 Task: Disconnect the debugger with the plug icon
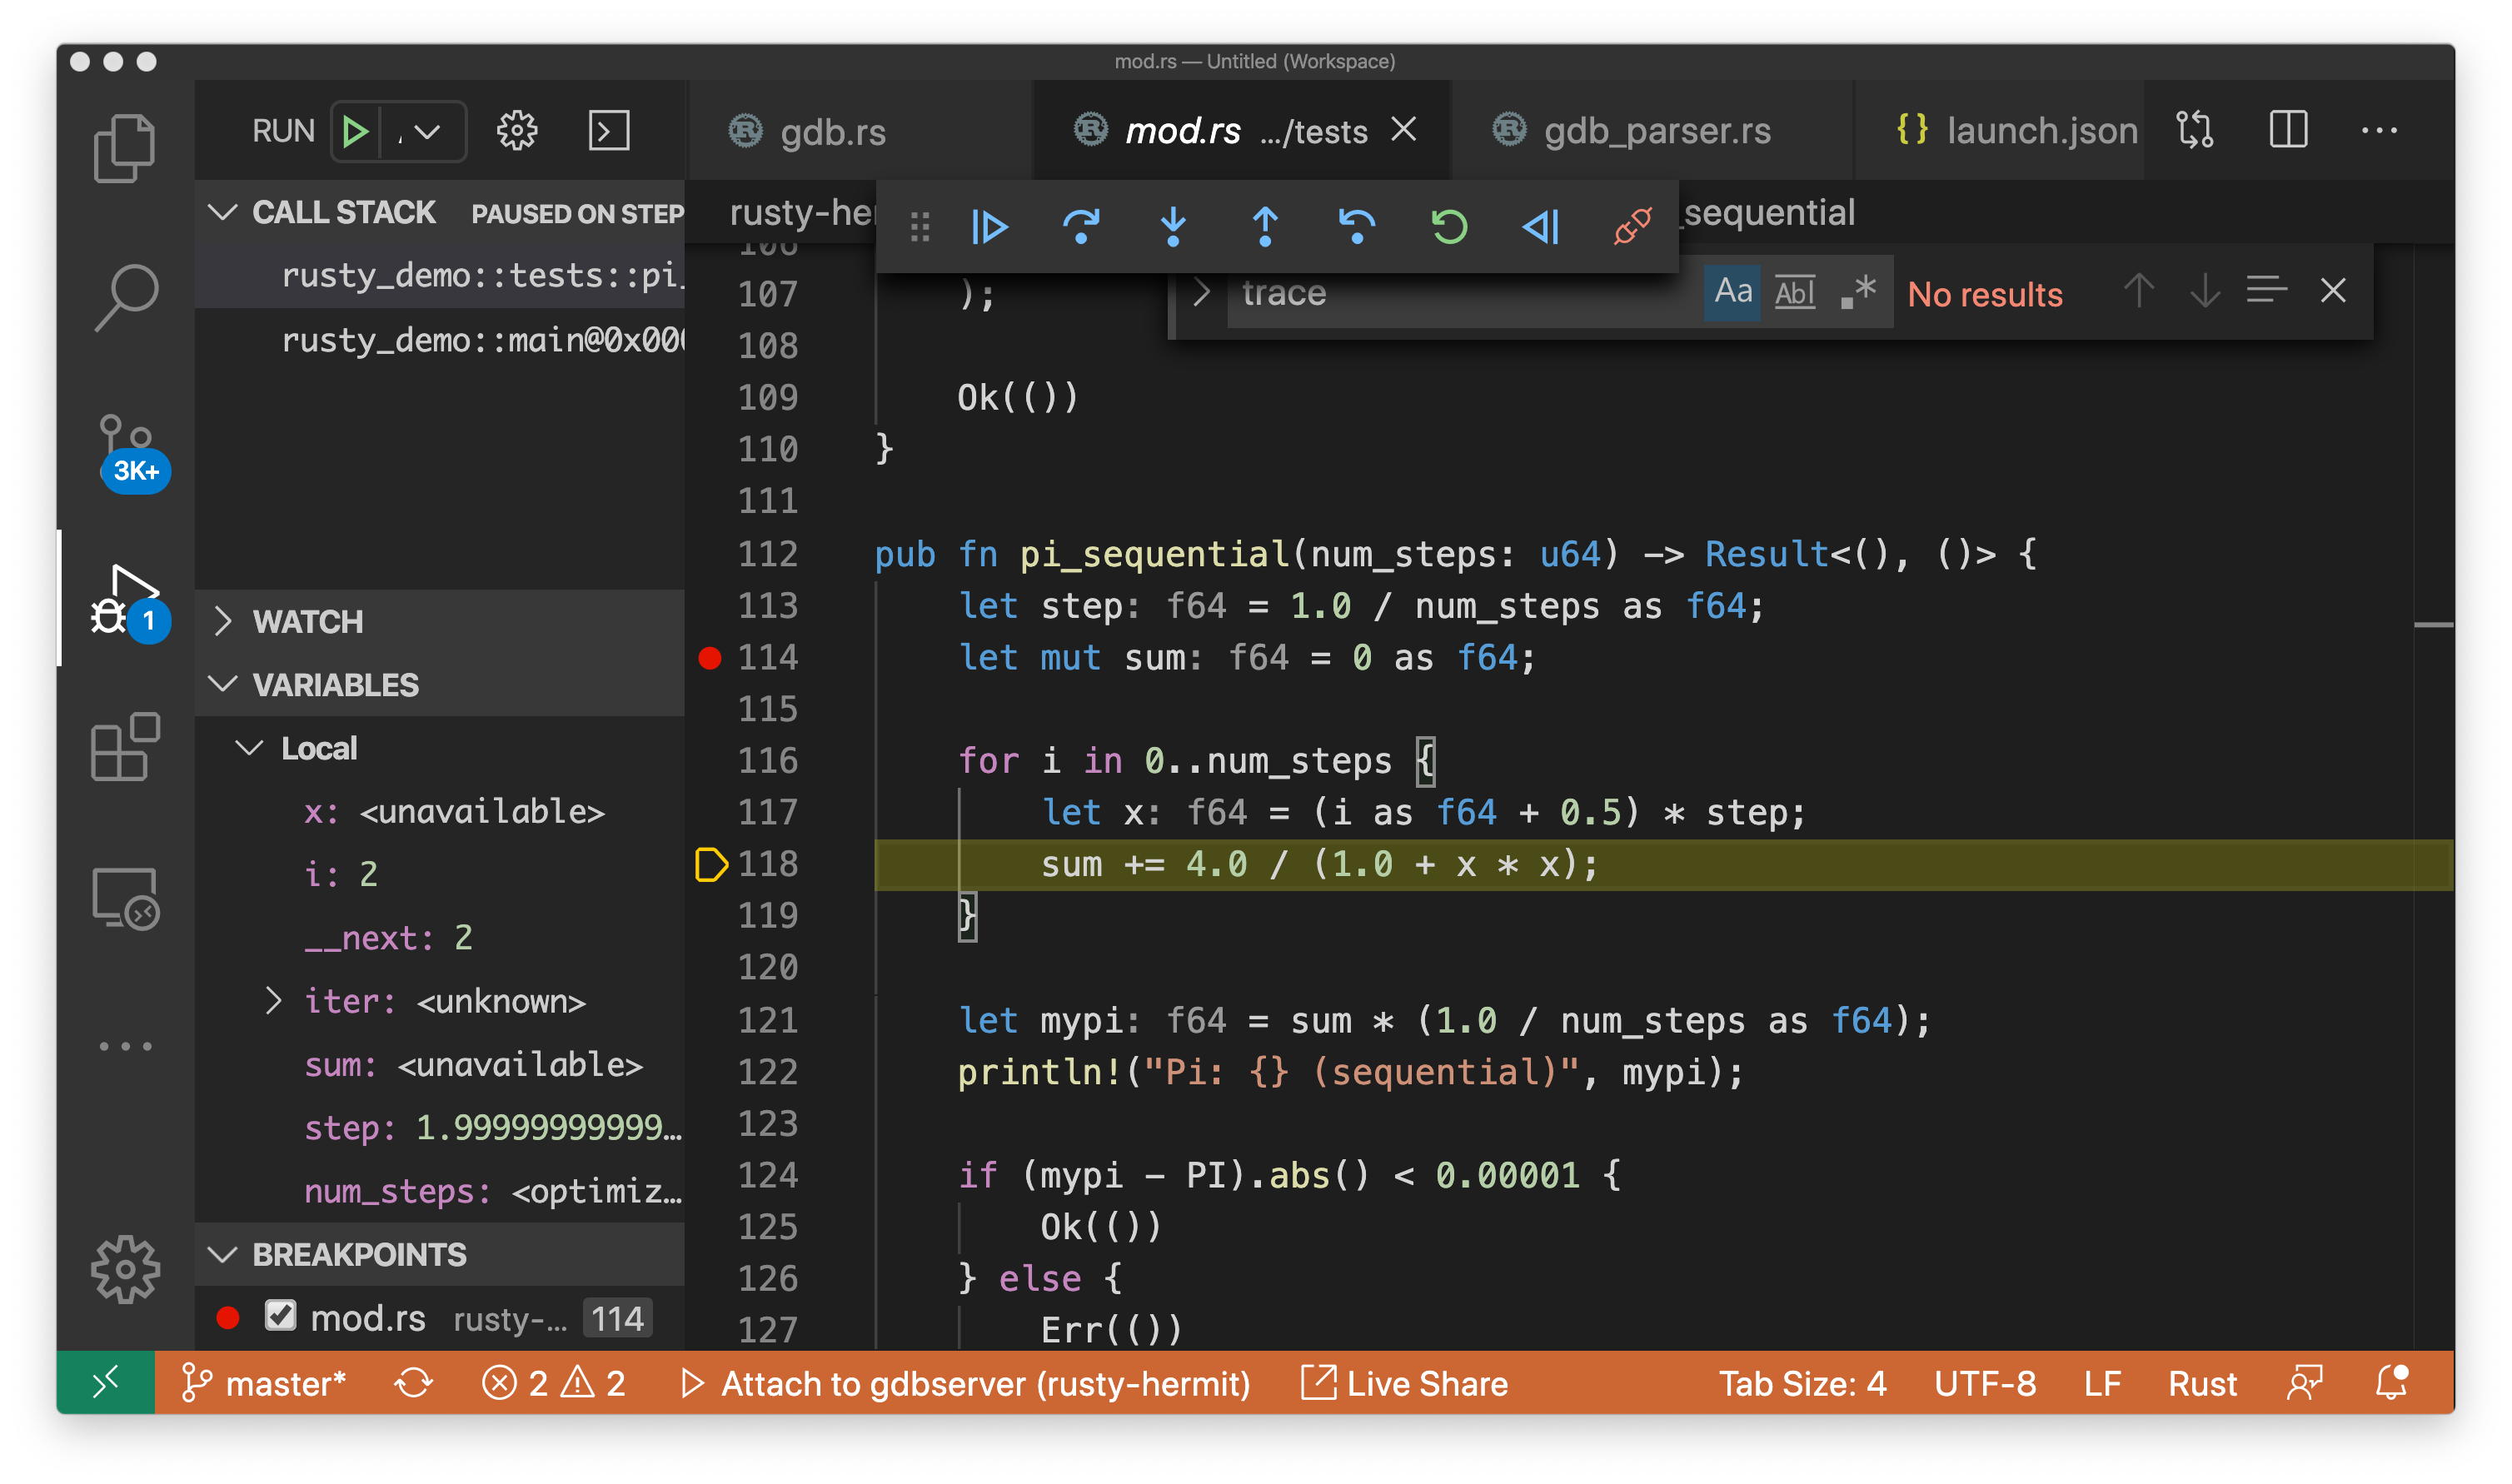(x=1632, y=227)
